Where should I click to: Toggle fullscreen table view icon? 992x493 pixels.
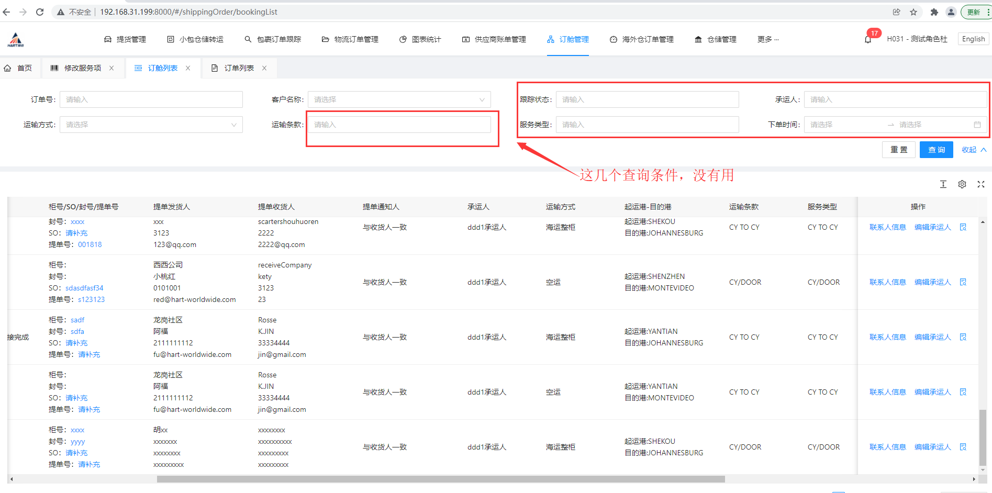[980, 184]
